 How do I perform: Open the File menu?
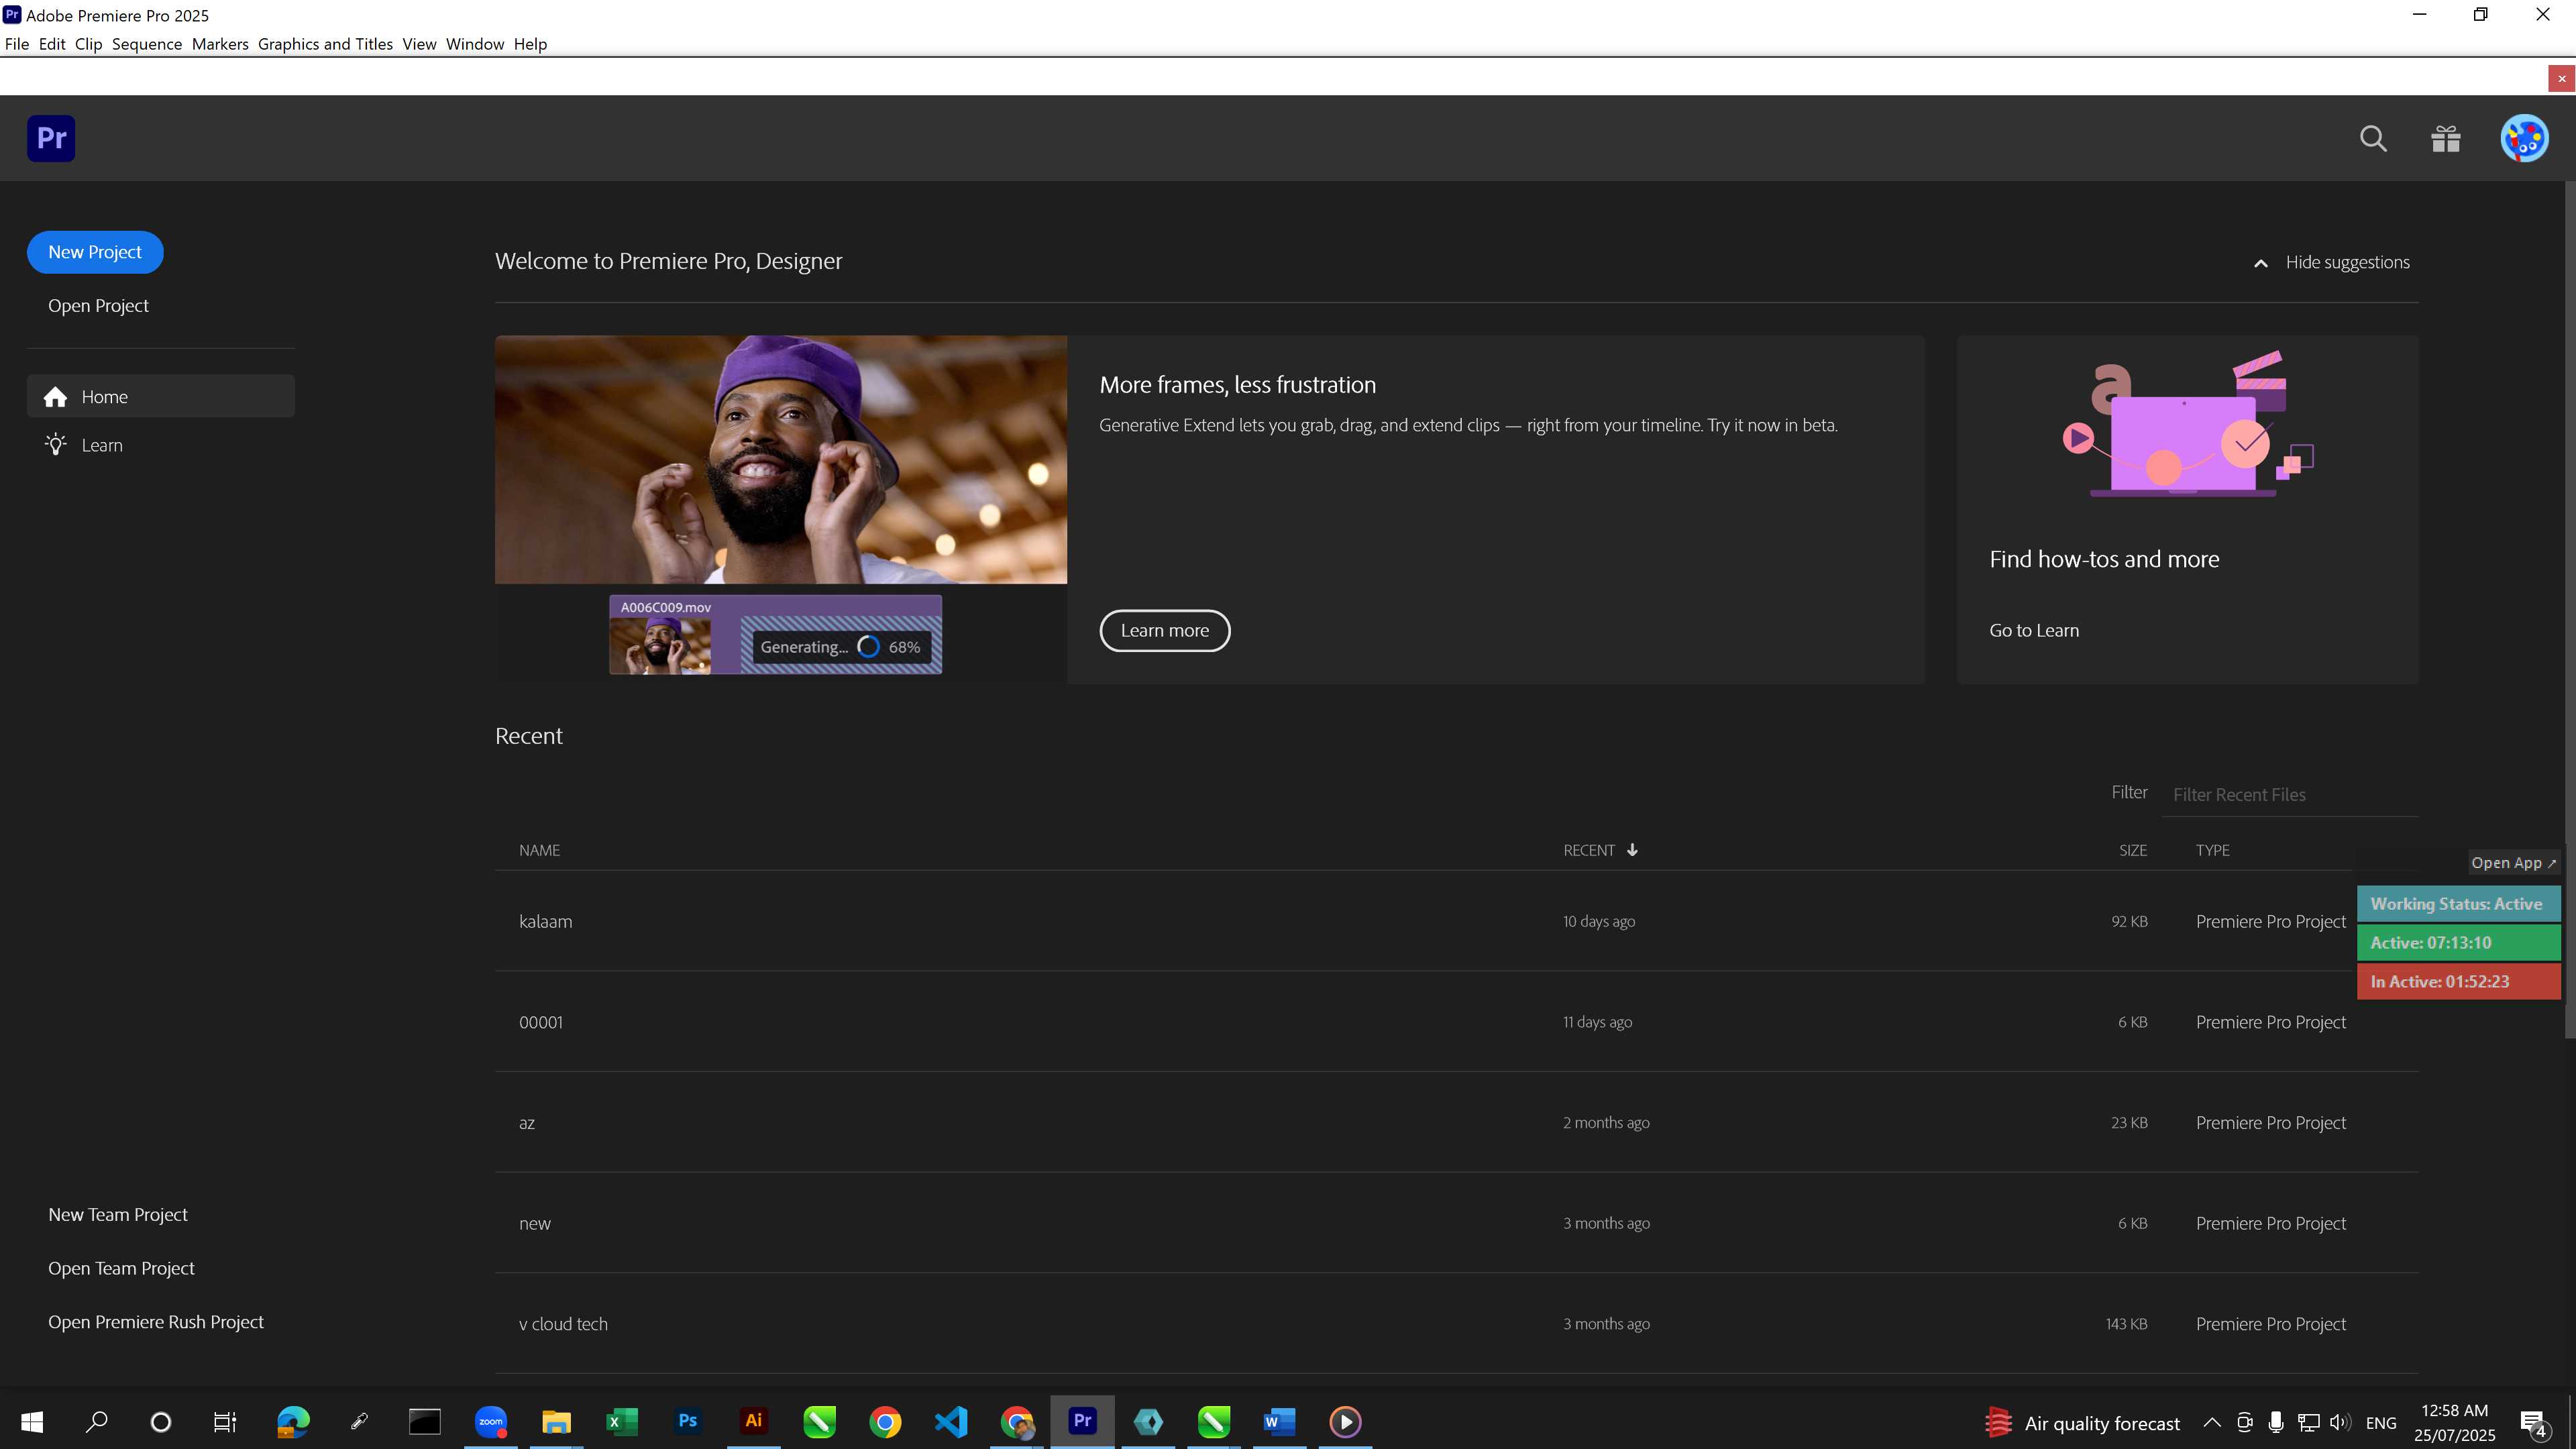(17, 44)
